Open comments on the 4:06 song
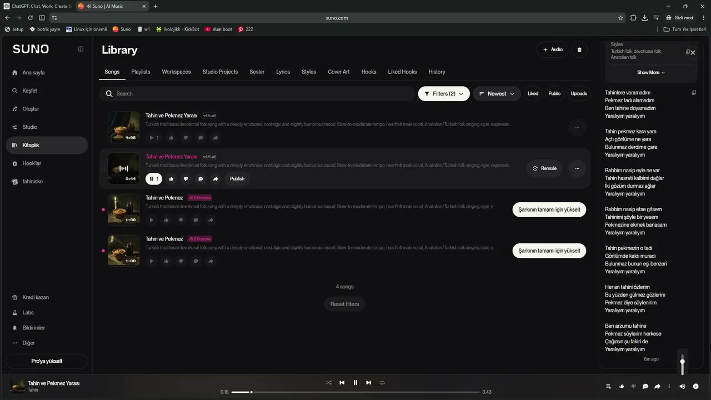This screenshot has height=400, width=711. (201, 138)
